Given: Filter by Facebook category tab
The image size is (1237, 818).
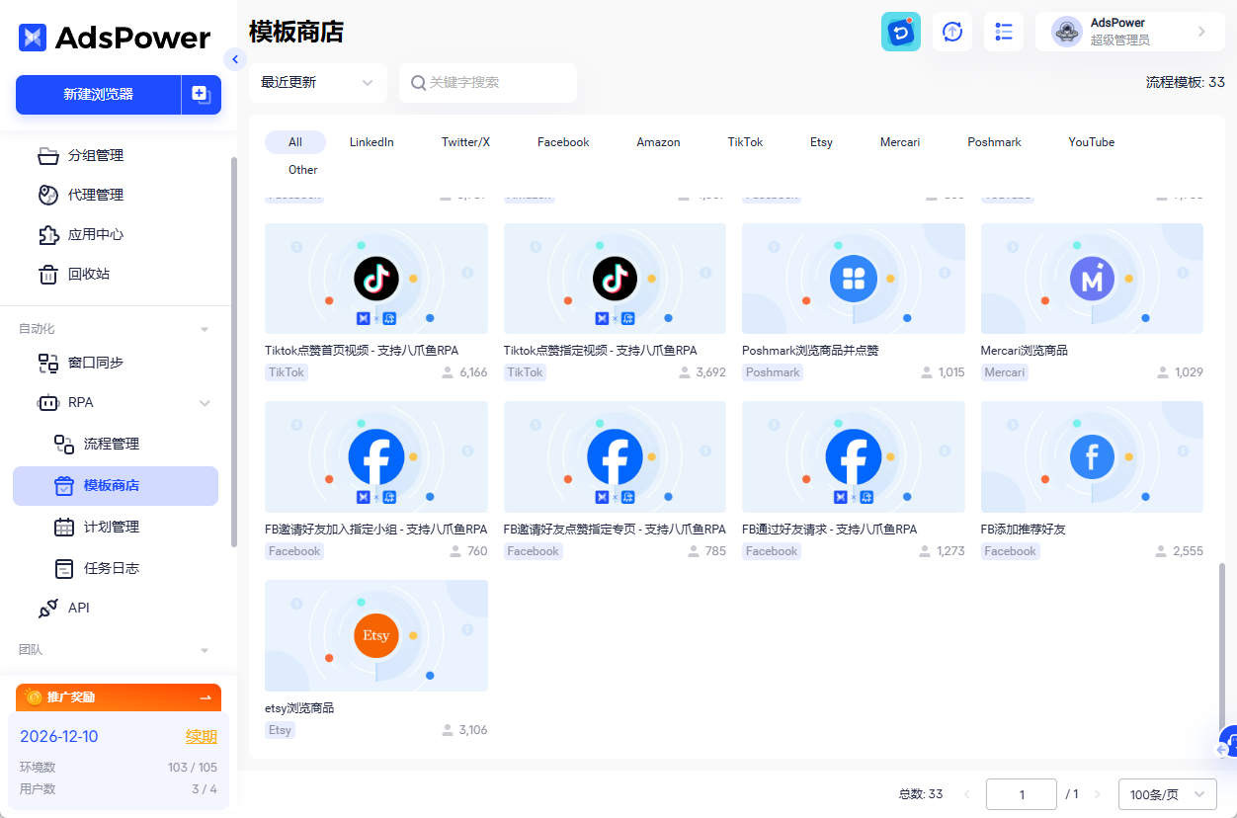Looking at the screenshot, I should coord(563,142).
